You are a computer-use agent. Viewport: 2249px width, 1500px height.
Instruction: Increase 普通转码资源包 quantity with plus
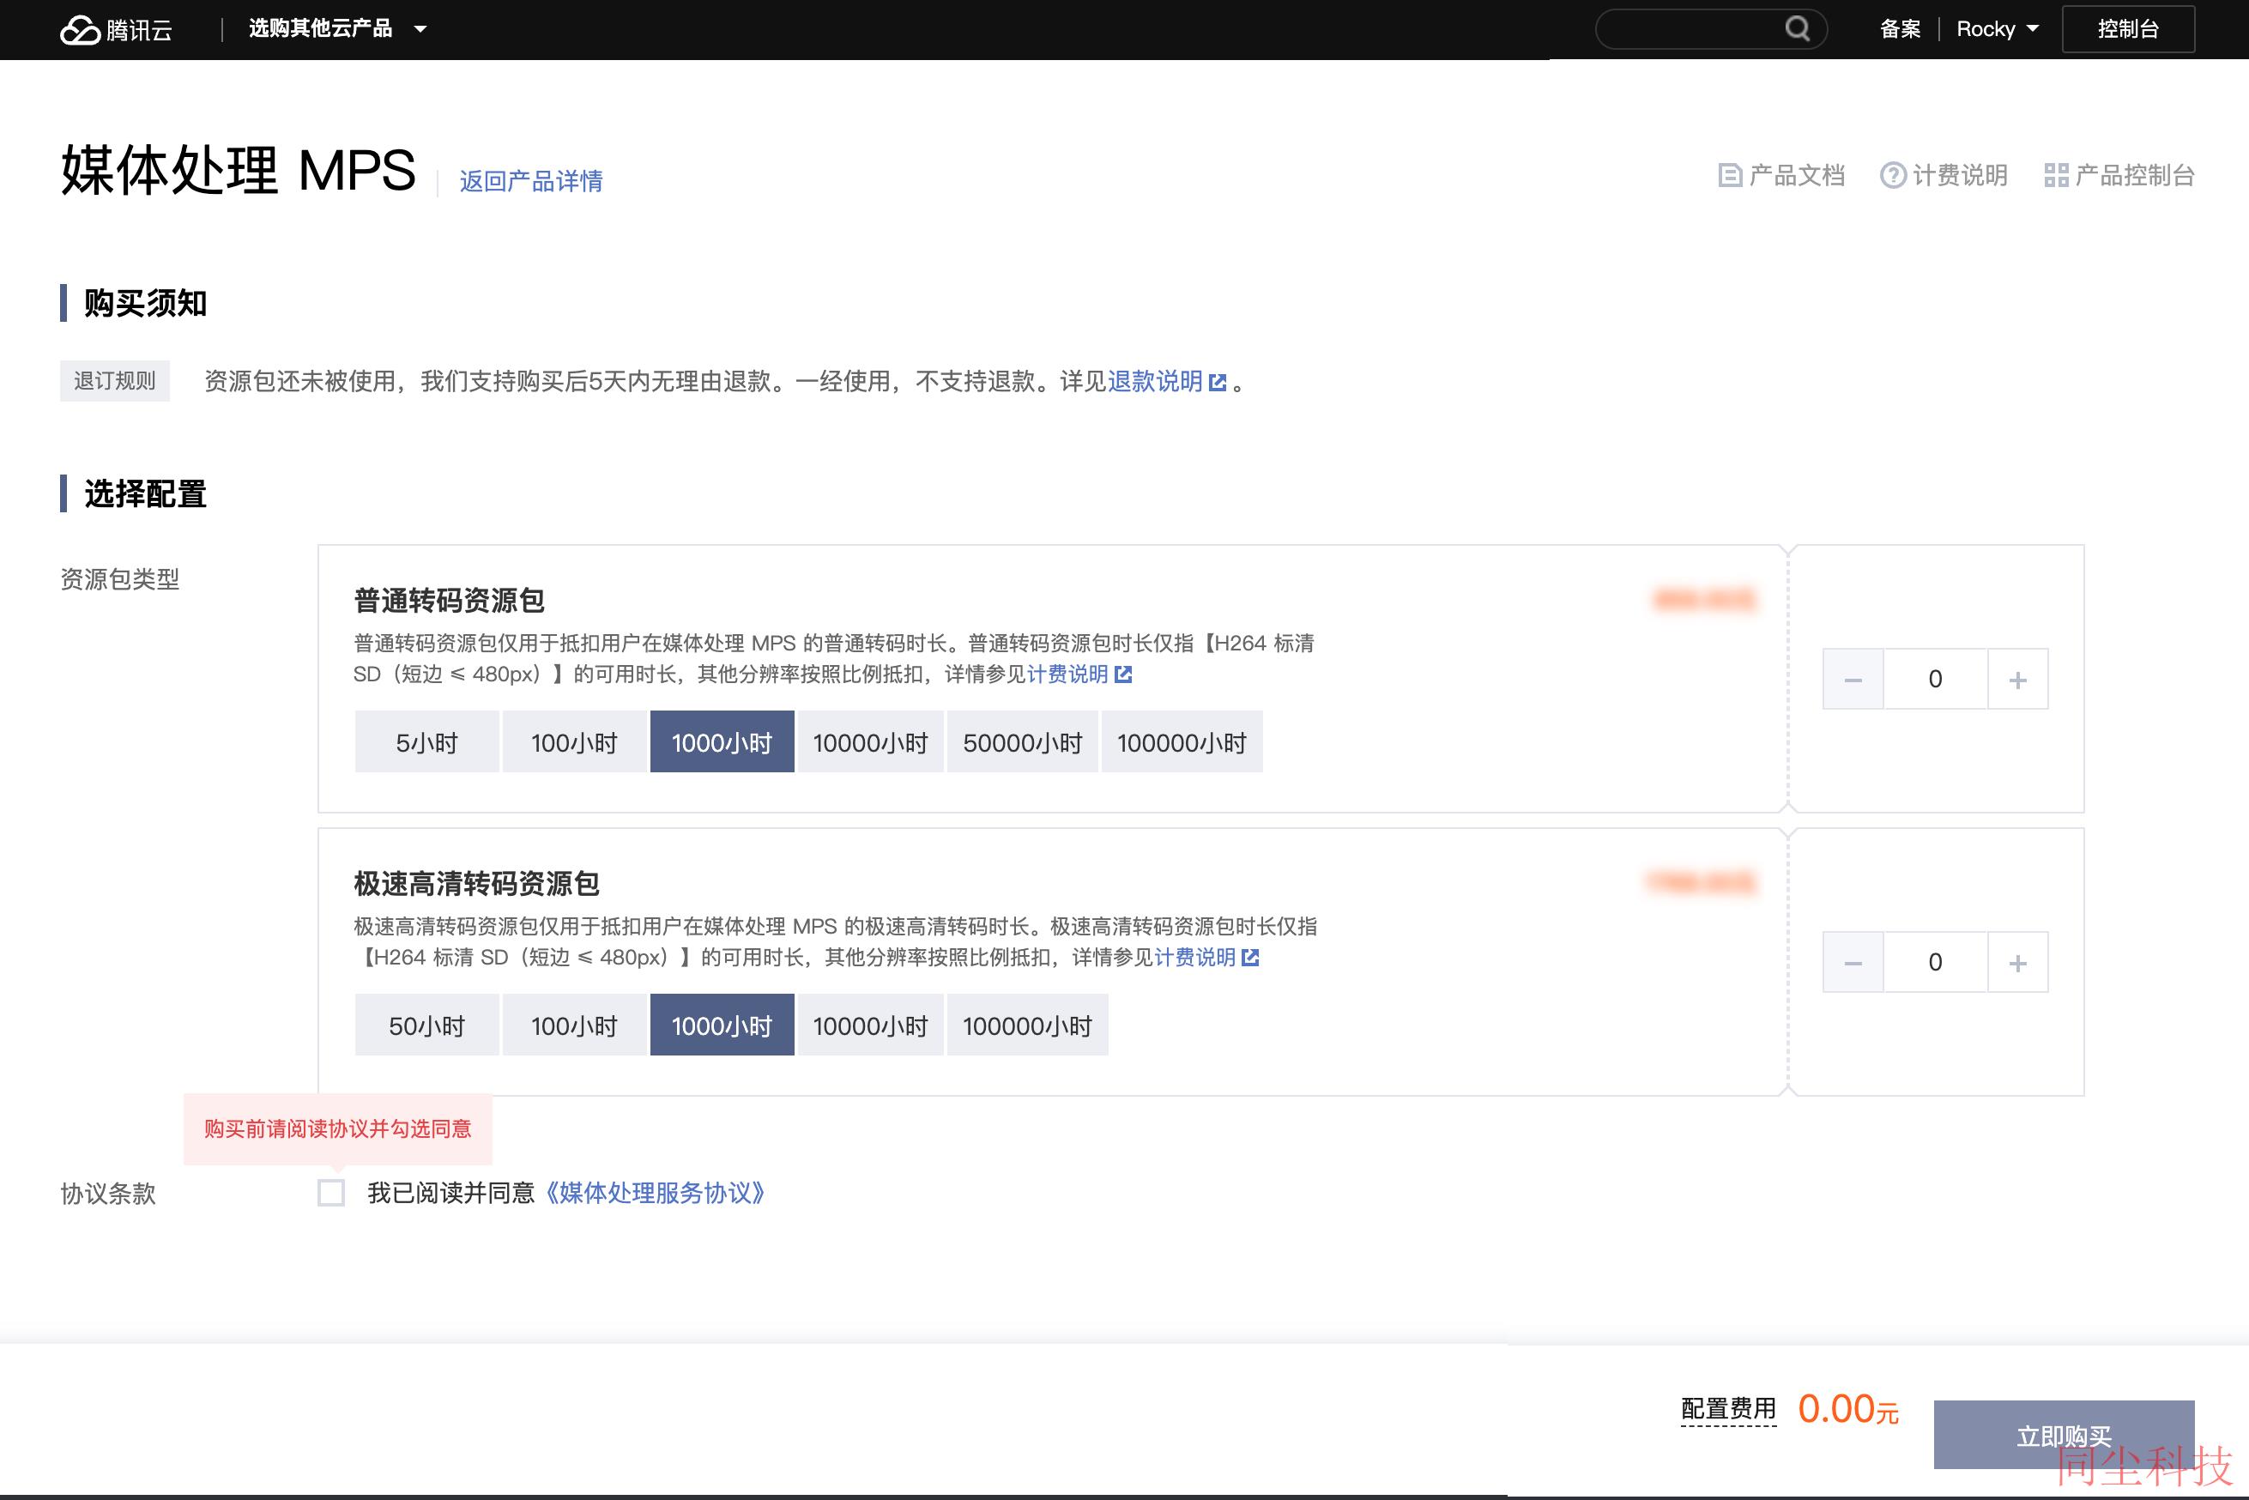[2017, 680]
